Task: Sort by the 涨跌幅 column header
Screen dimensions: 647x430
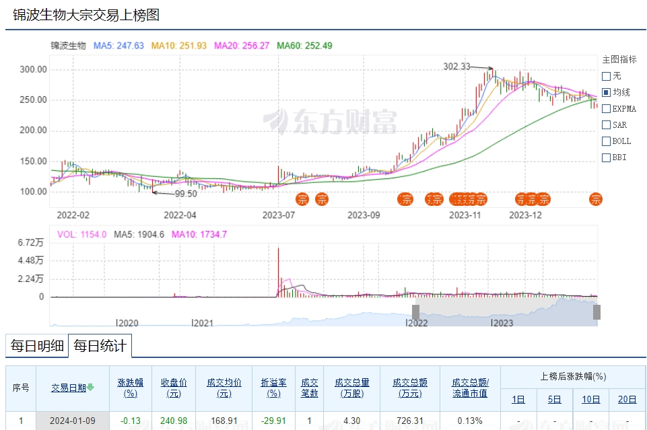Action: pyautogui.click(x=131, y=388)
